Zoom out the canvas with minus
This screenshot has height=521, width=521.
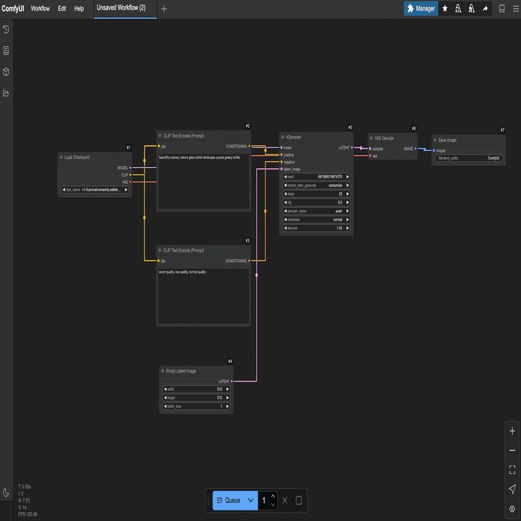coord(512,450)
